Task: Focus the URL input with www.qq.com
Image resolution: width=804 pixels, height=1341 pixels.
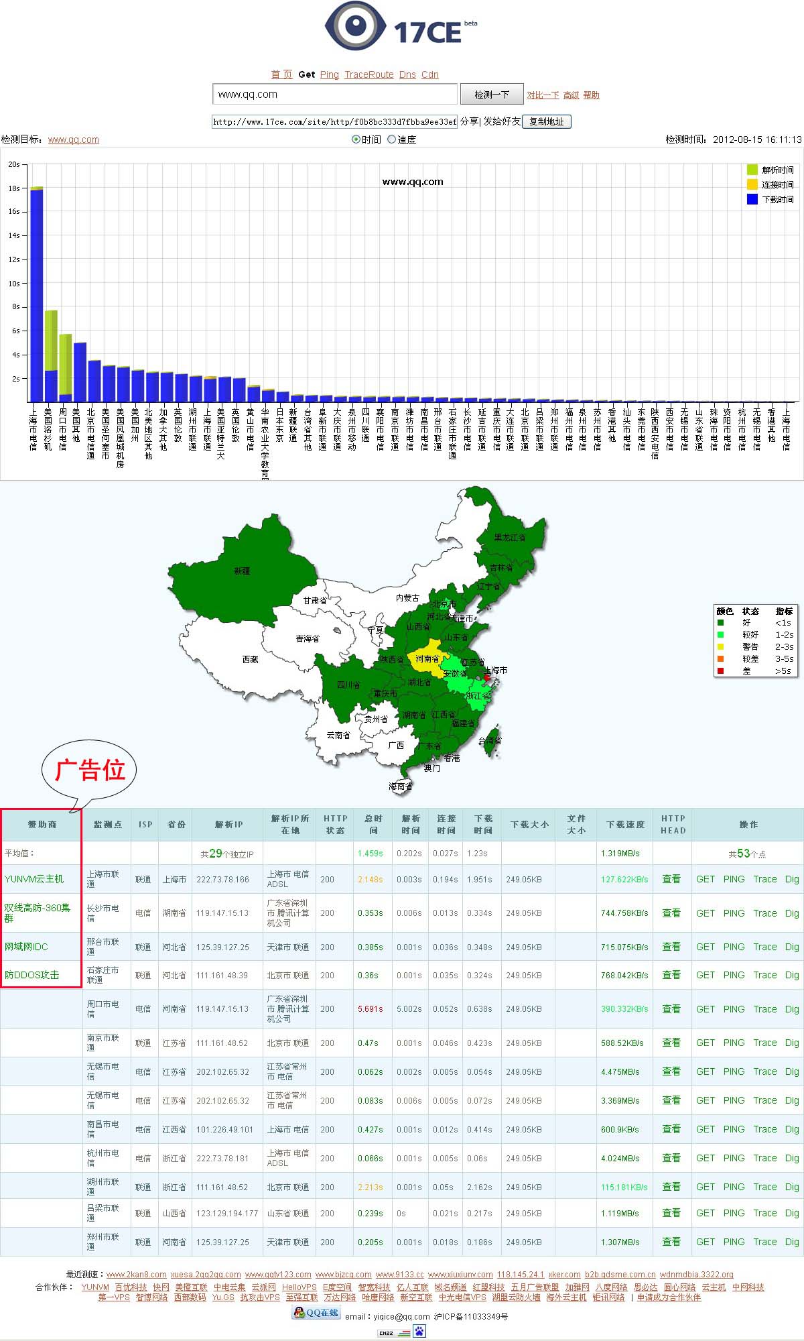Action: click(x=335, y=95)
